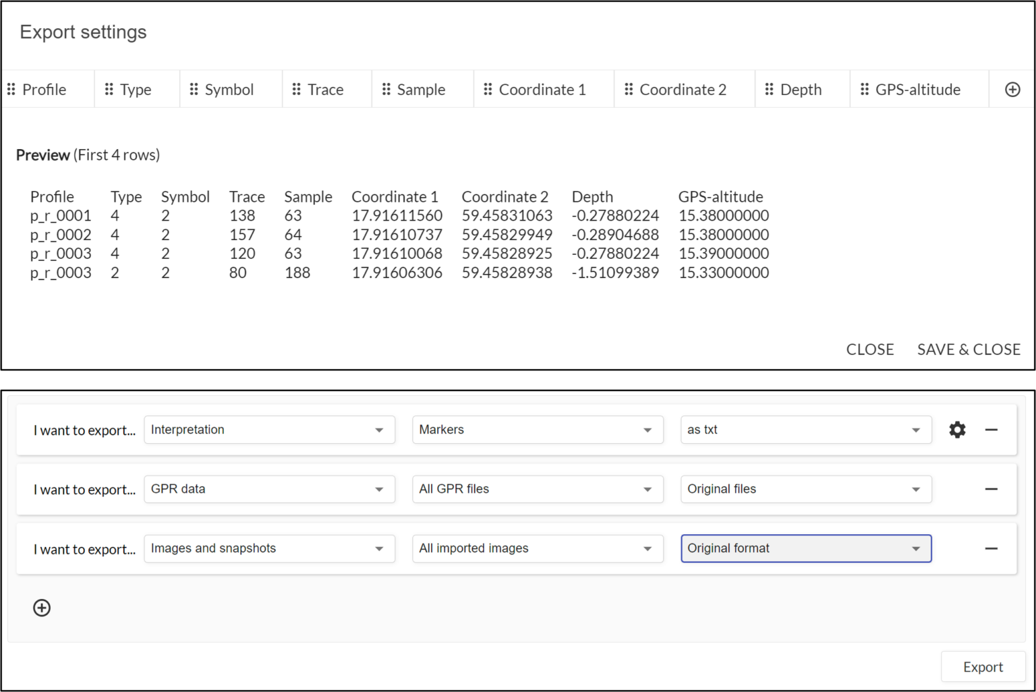Click the drag handle icon beside Profile column

tap(11, 89)
